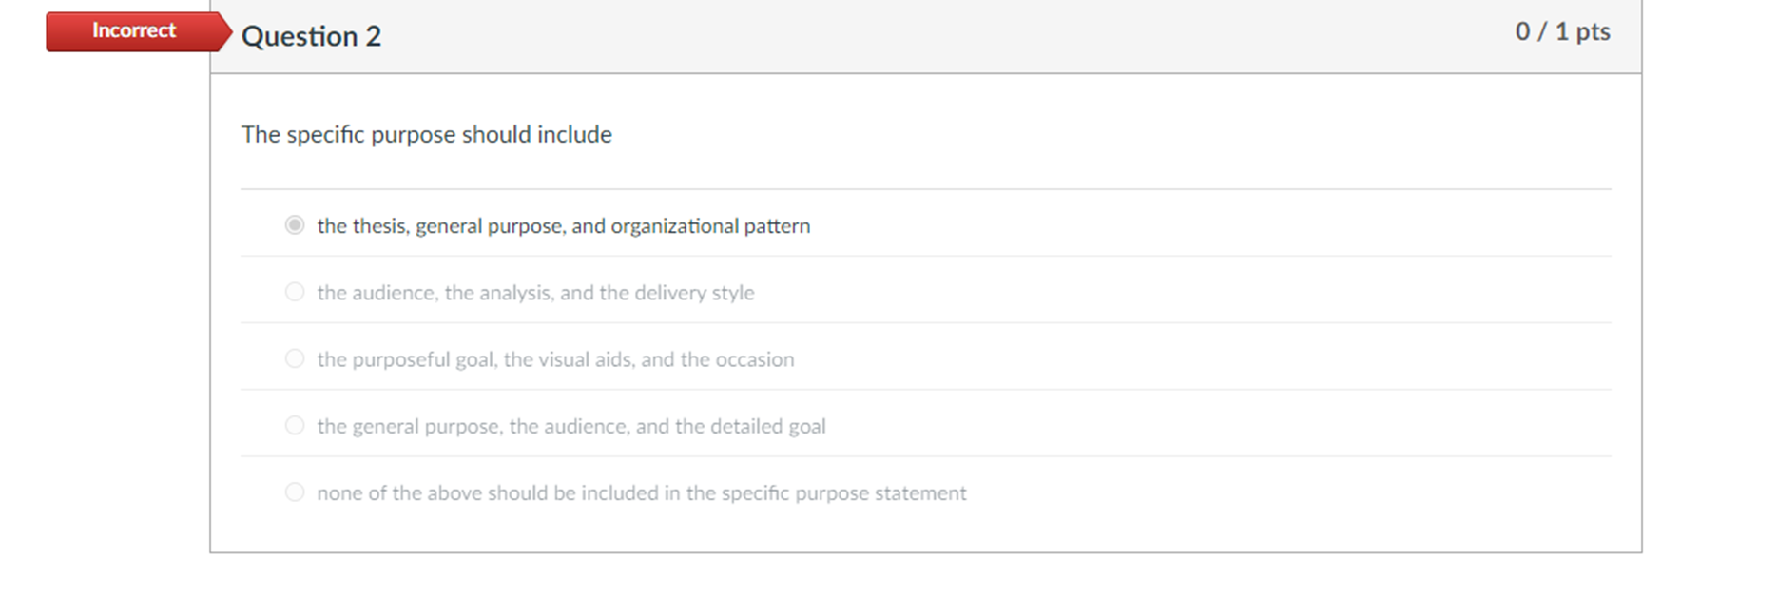Click the answer text 'the thesis, general purpose, and organizational pattern'

tap(563, 226)
